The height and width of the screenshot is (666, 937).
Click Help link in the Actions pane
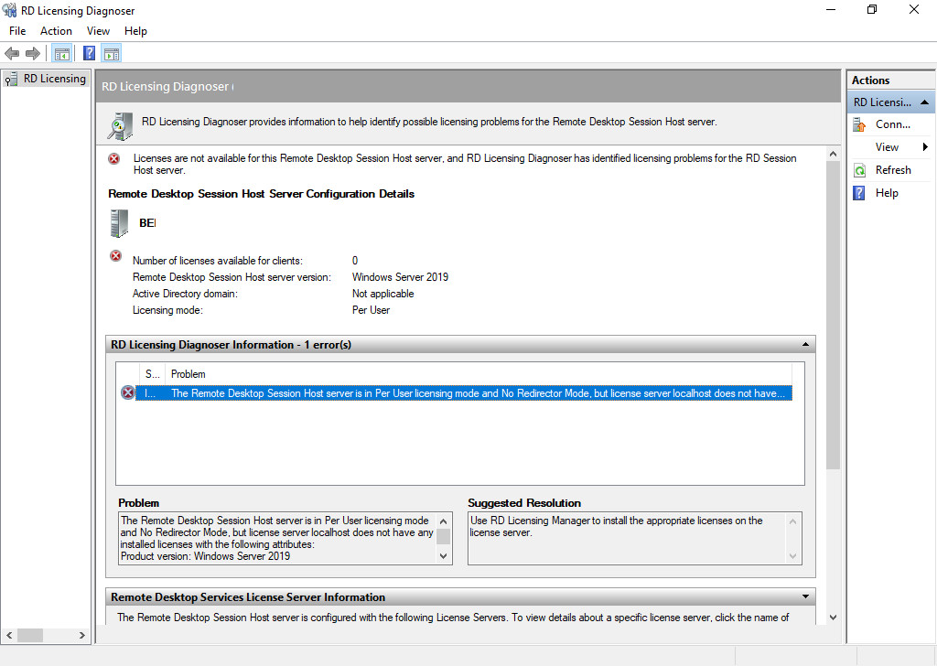887,193
